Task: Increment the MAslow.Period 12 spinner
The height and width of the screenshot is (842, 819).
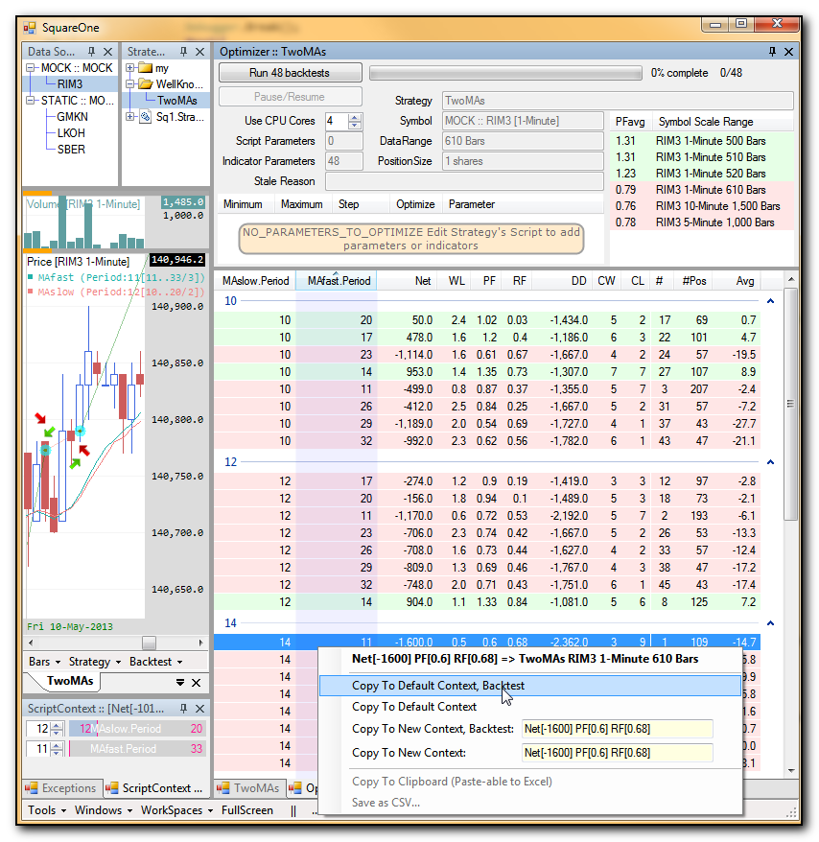Action: coord(57,725)
